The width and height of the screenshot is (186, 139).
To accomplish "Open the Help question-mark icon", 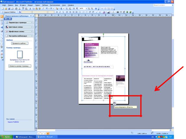I will [x=96, y=9].
